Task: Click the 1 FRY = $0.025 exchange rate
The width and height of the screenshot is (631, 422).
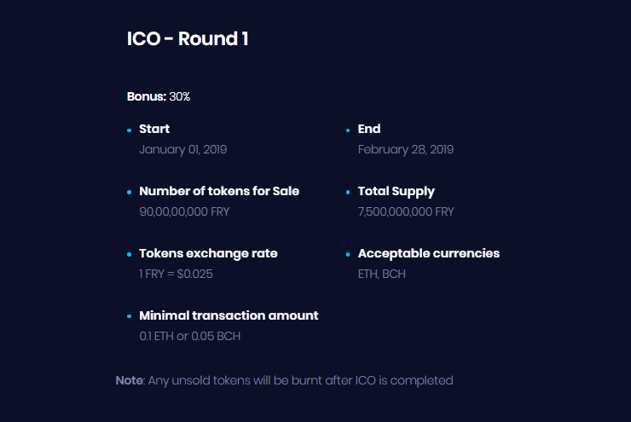Action: 176,274
